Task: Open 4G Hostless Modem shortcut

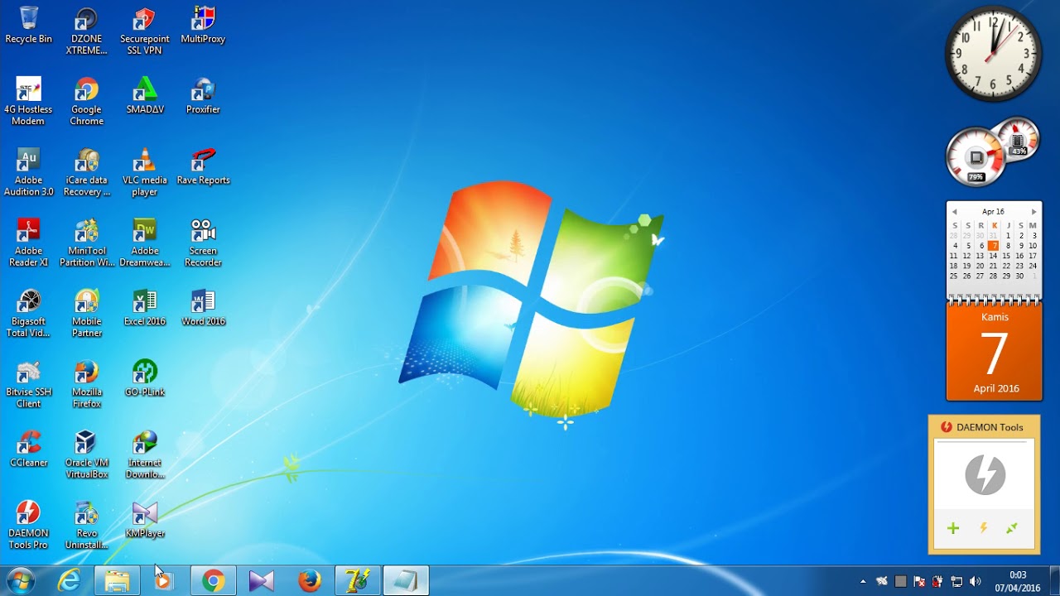Action: (x=28, y=101)
